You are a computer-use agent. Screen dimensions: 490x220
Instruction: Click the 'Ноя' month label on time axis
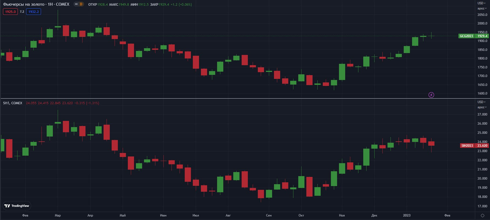click(342, 215)
